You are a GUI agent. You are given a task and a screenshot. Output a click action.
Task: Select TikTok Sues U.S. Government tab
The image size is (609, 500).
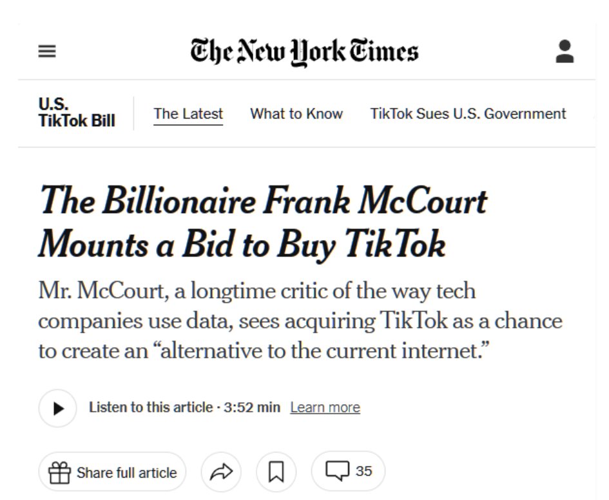pyautogui.click(x=468, y=114)
